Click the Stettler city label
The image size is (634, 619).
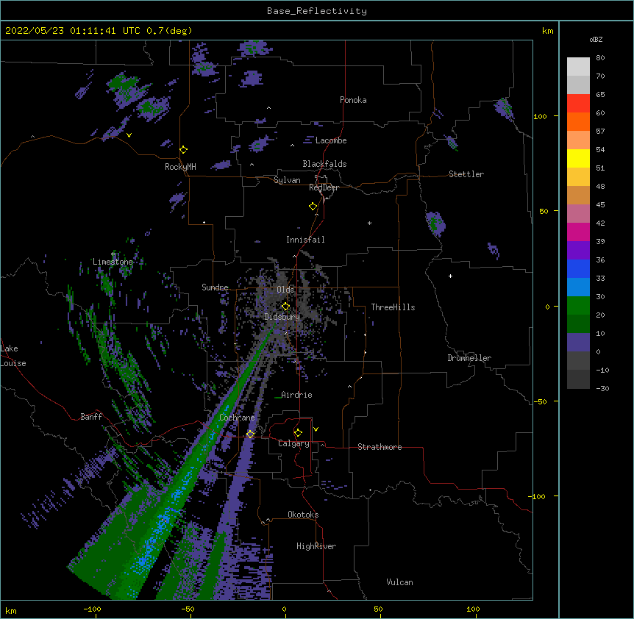tap(466, 174)
